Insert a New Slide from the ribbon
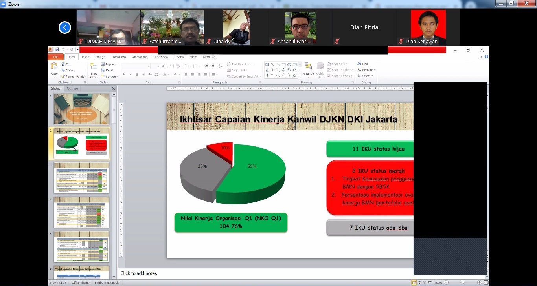The width and height of the screenshot is (537, 286). (94, 67)
